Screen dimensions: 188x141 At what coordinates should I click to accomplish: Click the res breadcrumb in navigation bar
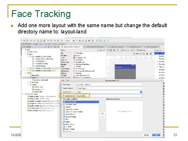pyautogui.click(x=55, y=44)
